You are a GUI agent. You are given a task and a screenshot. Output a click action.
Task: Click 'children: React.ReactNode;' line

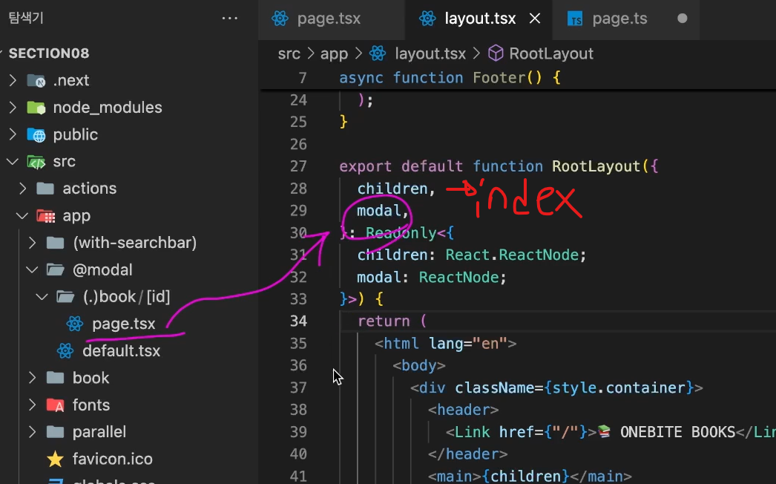[472, 255]
